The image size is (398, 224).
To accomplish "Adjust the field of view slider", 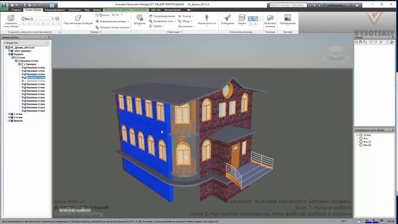I will click(102, 15).
